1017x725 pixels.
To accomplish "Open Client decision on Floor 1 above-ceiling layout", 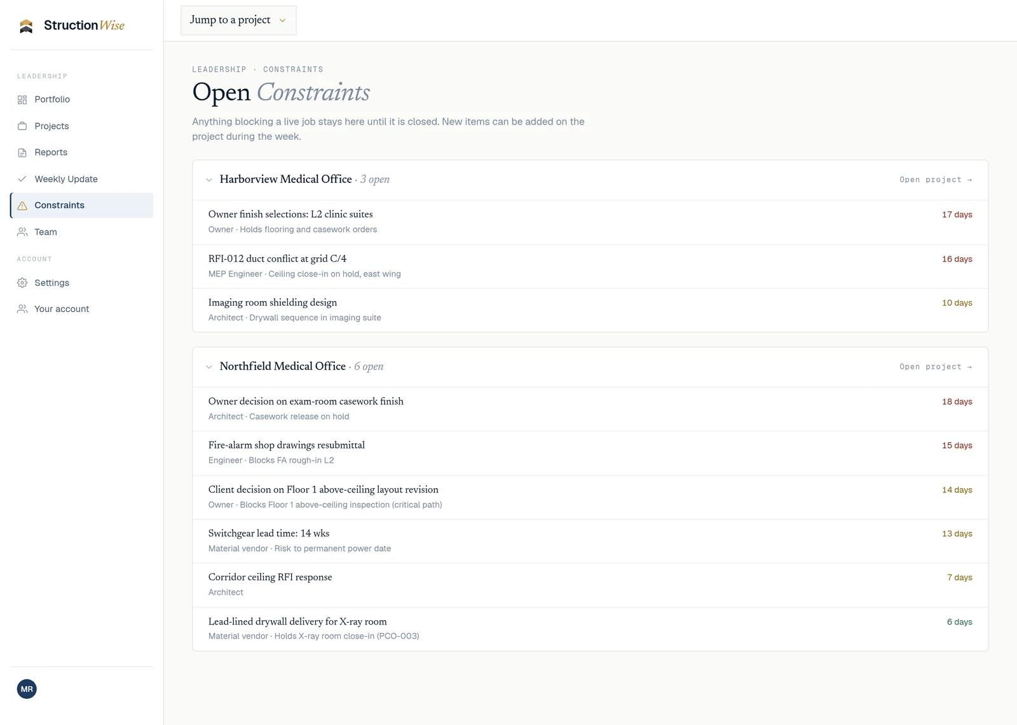I will (x=590, y=497).
